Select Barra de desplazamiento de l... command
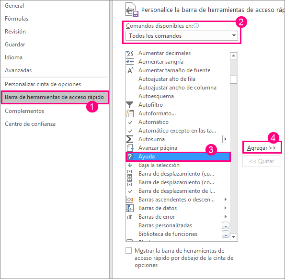 (x=177, y=191)
